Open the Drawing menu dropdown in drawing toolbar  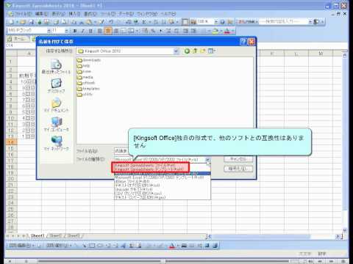21,245
